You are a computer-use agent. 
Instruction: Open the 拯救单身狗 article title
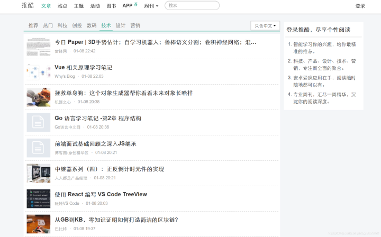click(123, 93)
